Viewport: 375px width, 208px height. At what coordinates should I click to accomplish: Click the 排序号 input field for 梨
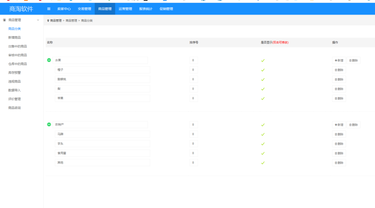193,89
